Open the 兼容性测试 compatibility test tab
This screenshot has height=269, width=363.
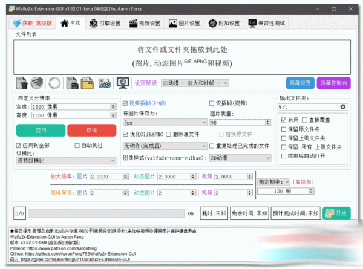(x=266, y=24)
